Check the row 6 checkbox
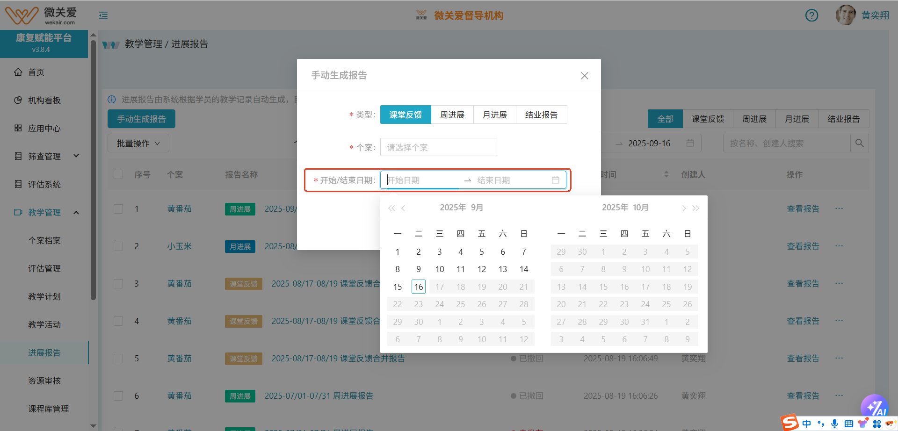 point(118,396)
